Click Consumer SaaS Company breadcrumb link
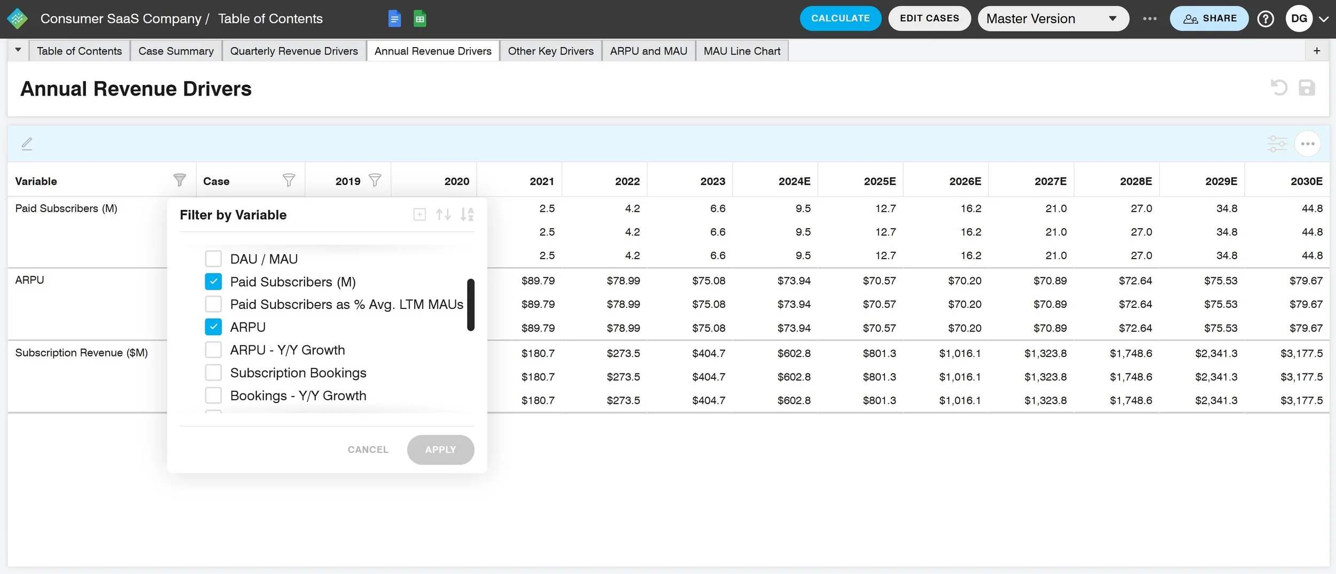The width and height of the screenshot is (1336, 574). click(121, 19)
